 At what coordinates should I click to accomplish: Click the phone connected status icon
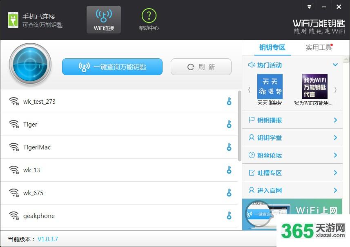coord(13,20)
